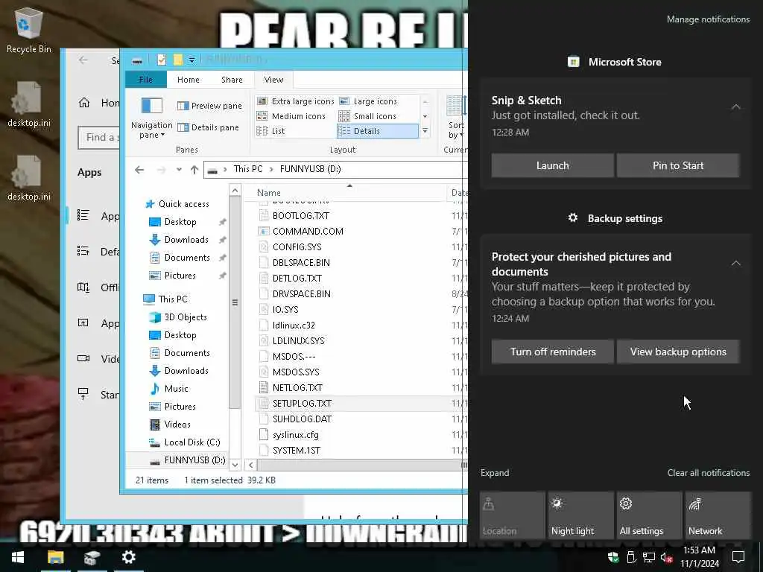
Task: Click the muted volume tray icon
Action: (x=667, y=557)
